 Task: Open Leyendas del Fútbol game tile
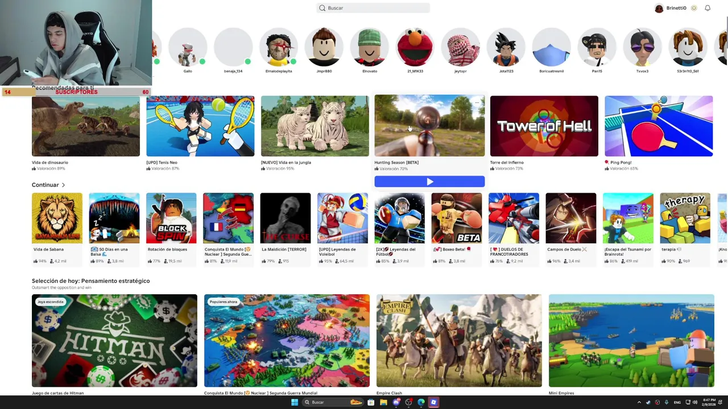399,218
